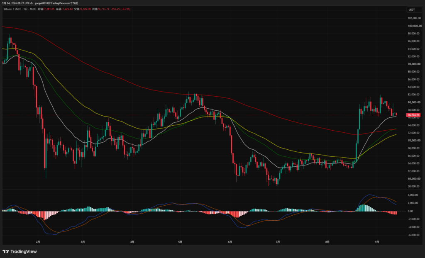
Task: Click the 3月 marker on time axis
Action: tap(83, 241)
